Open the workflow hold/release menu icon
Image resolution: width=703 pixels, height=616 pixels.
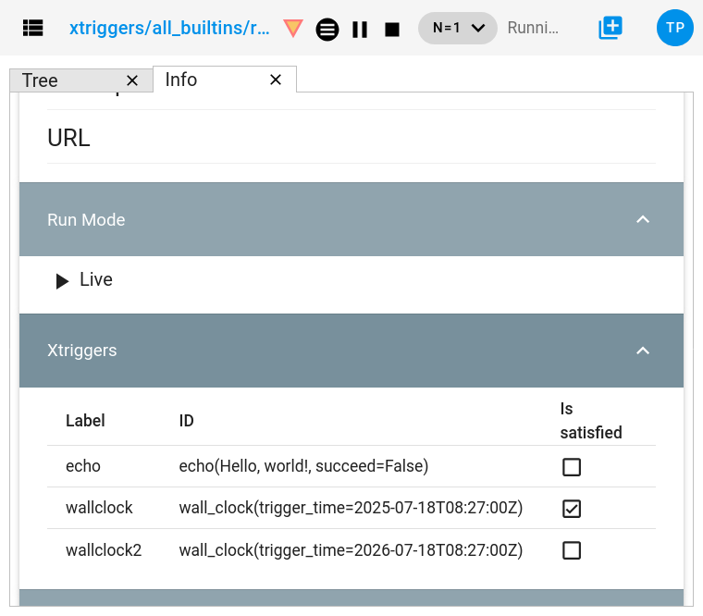coord(327,29)
